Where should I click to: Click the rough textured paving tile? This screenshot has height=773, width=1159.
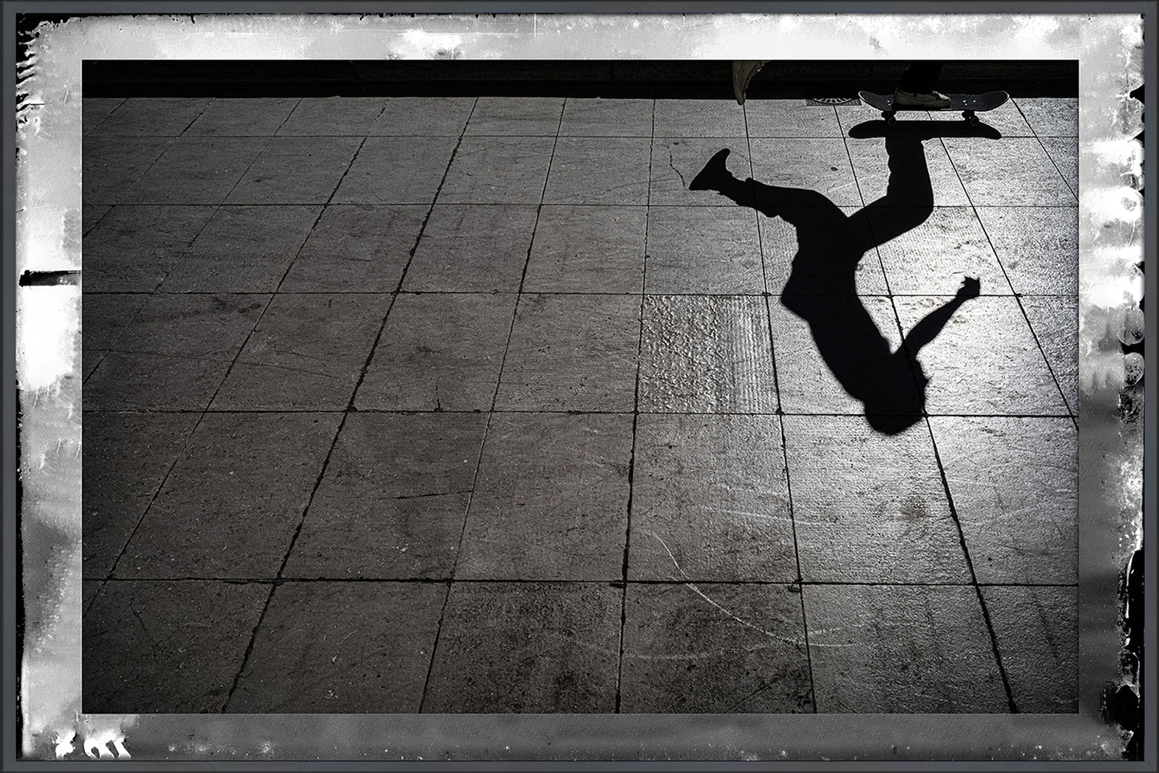point(706,353)
